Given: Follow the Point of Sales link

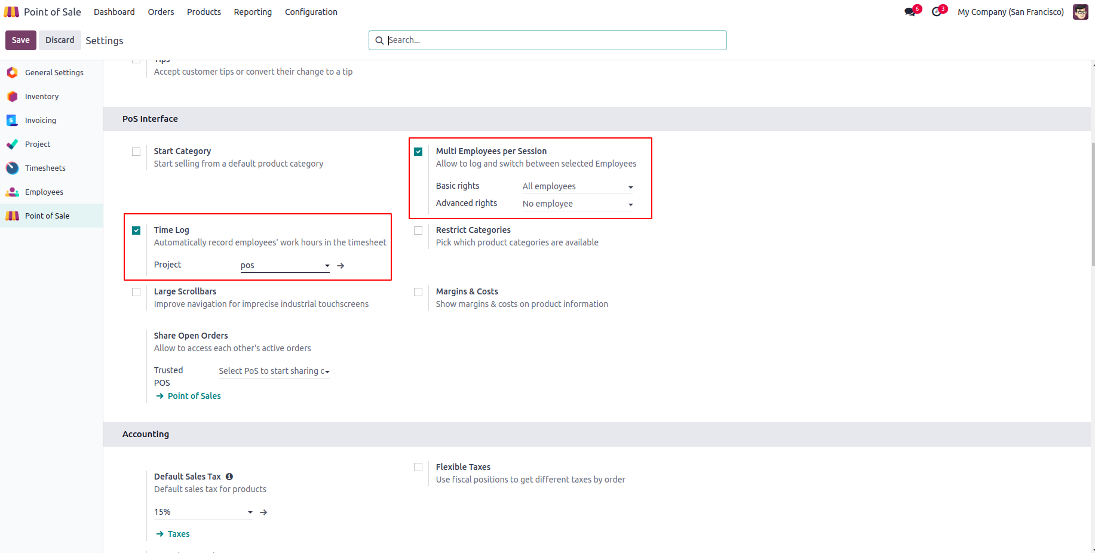Looking at the screenshot, I should click(x=194, y=396).
